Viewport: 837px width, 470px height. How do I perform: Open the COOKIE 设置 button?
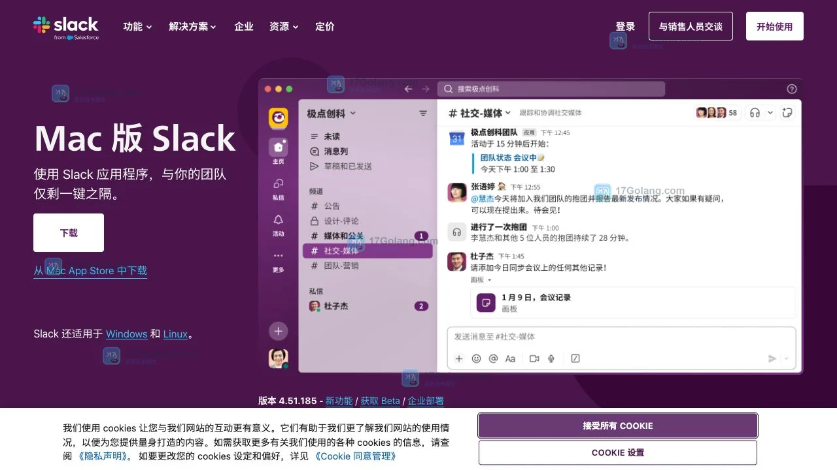point(618,452)
